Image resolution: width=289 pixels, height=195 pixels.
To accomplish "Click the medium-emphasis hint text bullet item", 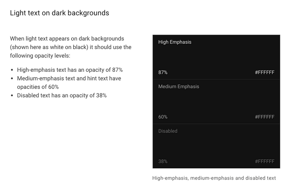I will click(69, 83).
